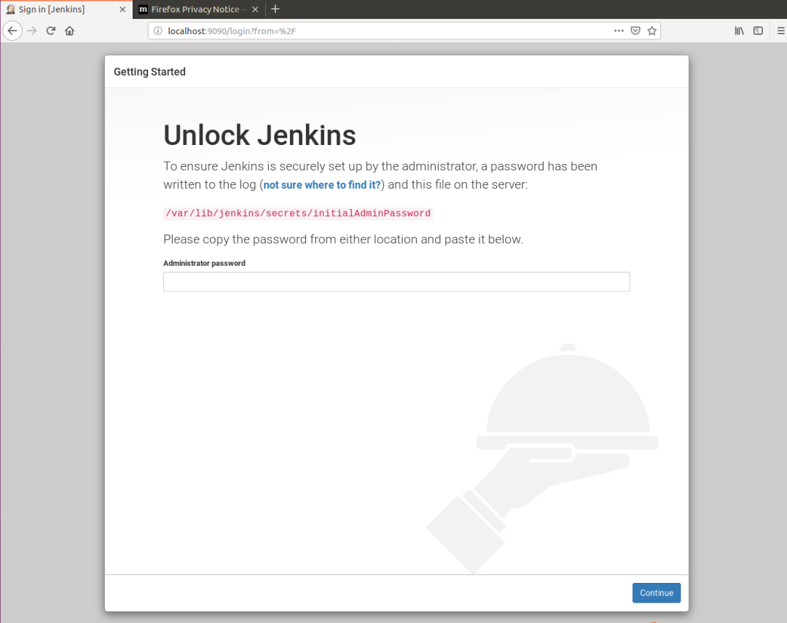Select the initialAdminPassword file path text
Image resolution: width=787 pixels, height=623 pixels.
[x=298, y=213]
